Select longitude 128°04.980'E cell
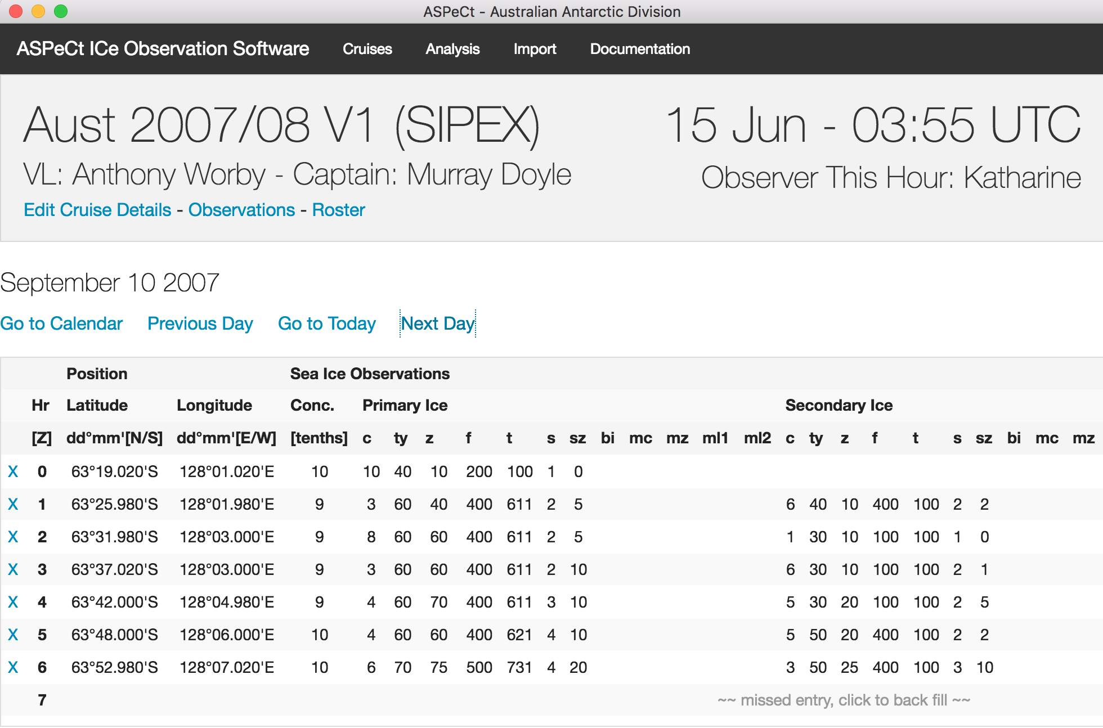This screenshot has height=728, width=1103. point(227,602)
